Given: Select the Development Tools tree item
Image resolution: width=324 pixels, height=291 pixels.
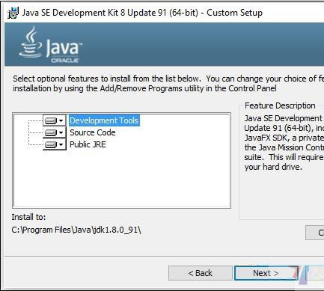Looking at the screenshot, I should [x=104, y=120].
